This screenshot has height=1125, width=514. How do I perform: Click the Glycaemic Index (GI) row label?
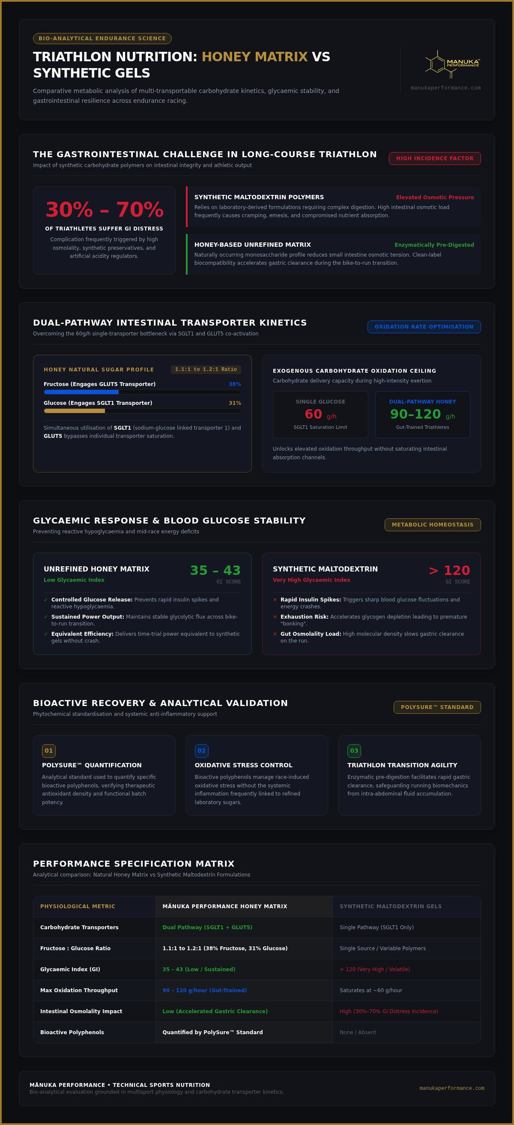pyautogui.click(x=70, y=969)
